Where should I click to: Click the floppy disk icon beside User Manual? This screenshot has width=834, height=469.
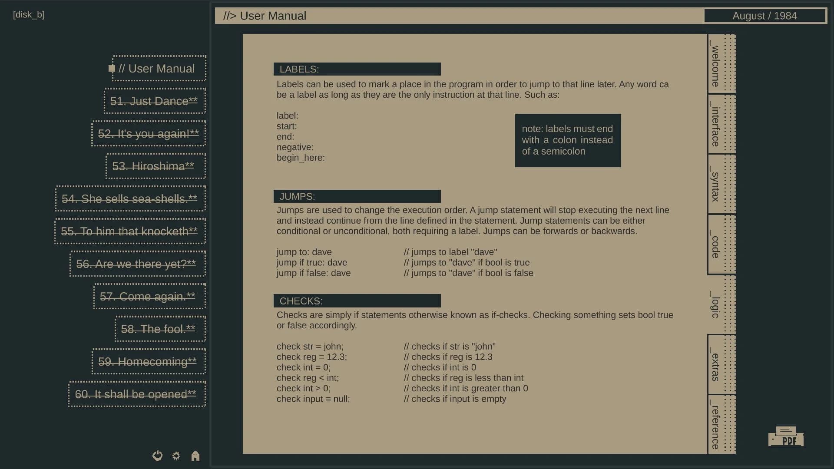pos(112,68)
